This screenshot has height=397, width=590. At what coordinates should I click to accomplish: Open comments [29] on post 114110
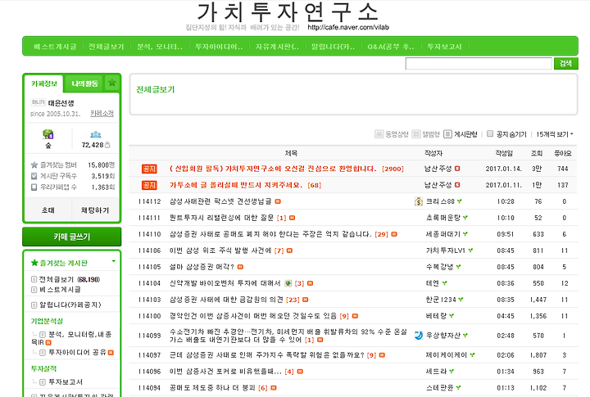[x=381, y=234]
